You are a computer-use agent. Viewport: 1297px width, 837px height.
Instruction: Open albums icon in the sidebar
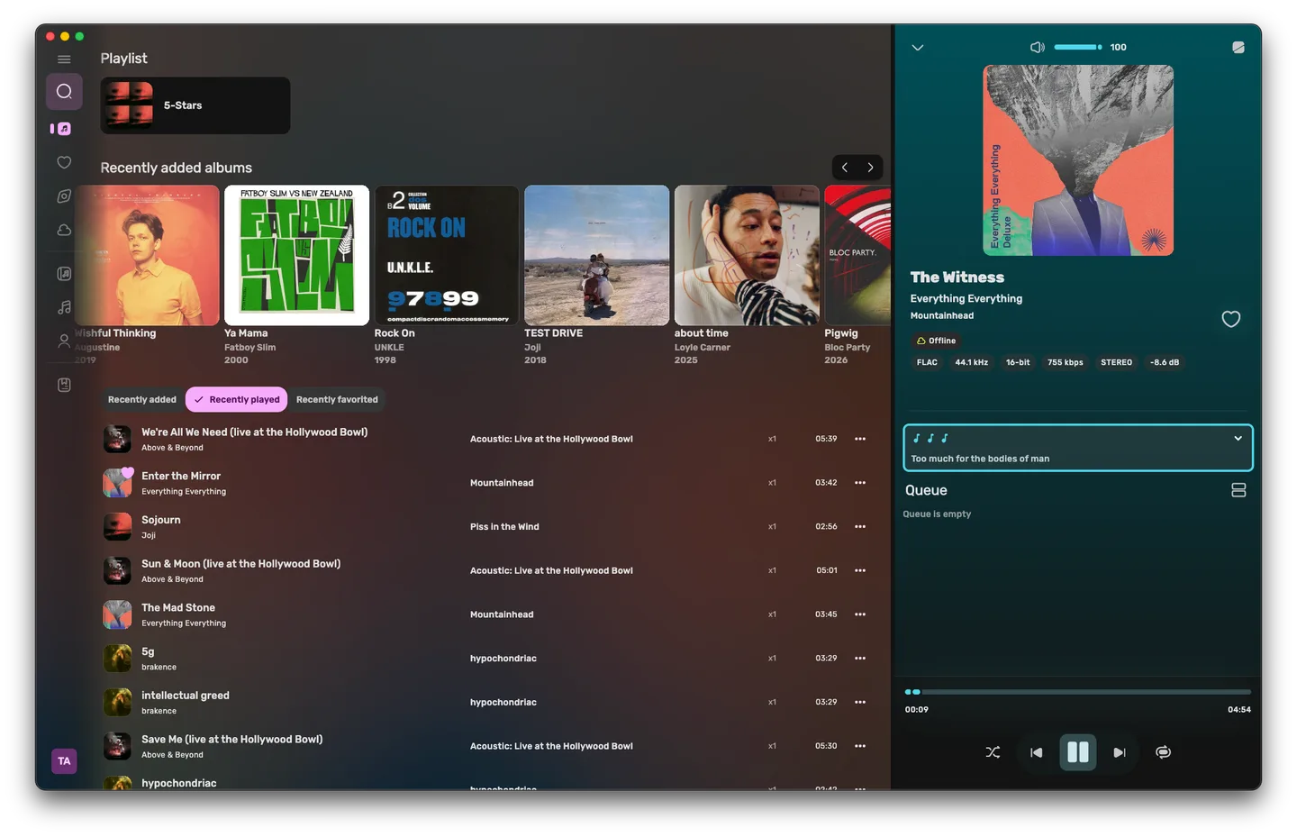pos(64,273)
